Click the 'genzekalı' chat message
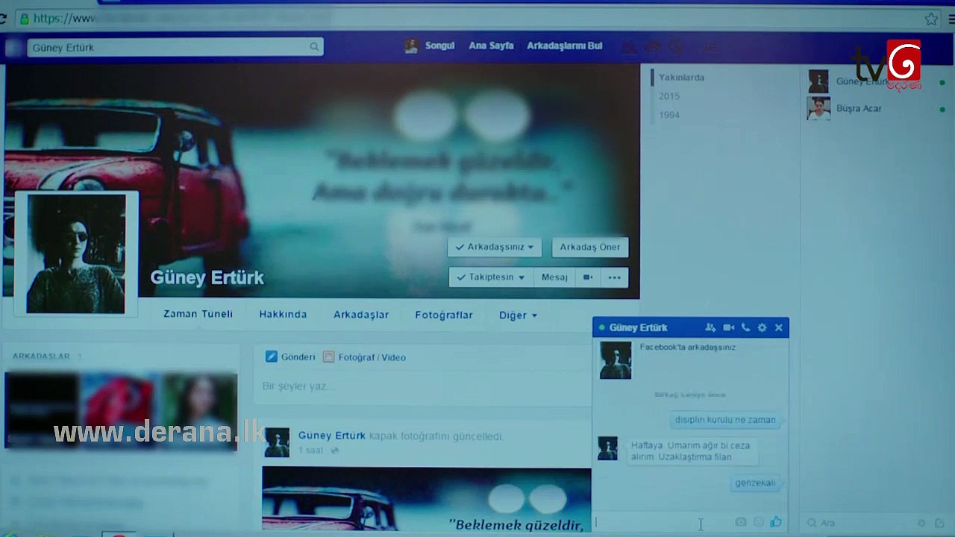 755,483
